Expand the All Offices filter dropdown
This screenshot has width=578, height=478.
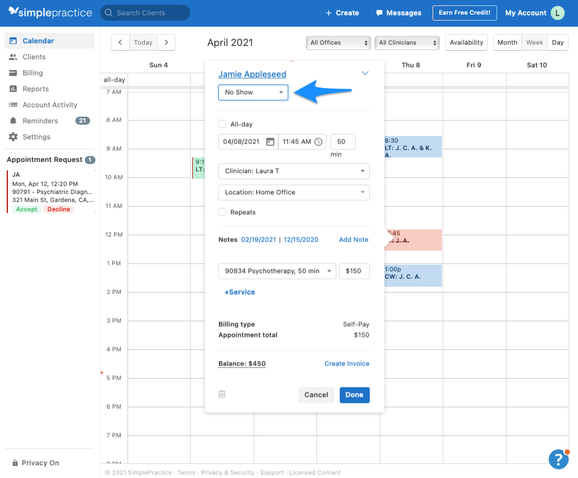tap(338, 42)
